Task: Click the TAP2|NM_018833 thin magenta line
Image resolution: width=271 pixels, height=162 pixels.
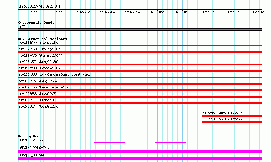Action: (x=140, y=143)
